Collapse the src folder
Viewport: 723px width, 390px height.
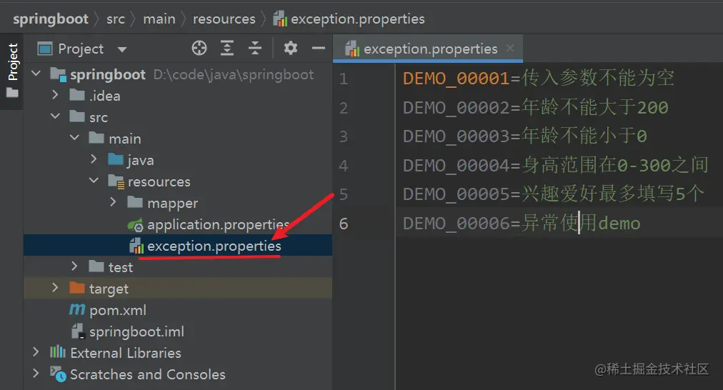[55, 117]
